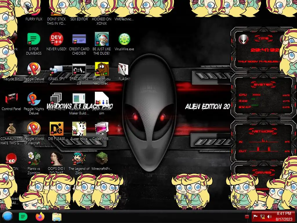Image resolution: width=297 pixels, height=223 pixels.
Task: Select the FURRY FUX label
Action: [34, 19]
